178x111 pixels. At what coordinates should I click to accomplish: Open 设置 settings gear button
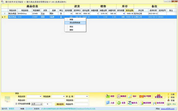point(122,103)
